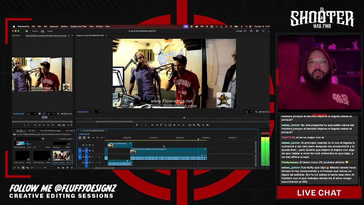
Task: Toggle insert sequences as nests button
Action: point(80,138)
